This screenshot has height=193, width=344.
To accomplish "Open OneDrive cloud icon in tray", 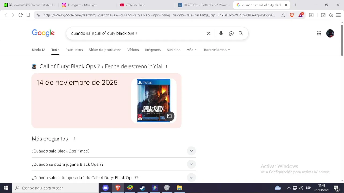I will click(x=278, y=188).
